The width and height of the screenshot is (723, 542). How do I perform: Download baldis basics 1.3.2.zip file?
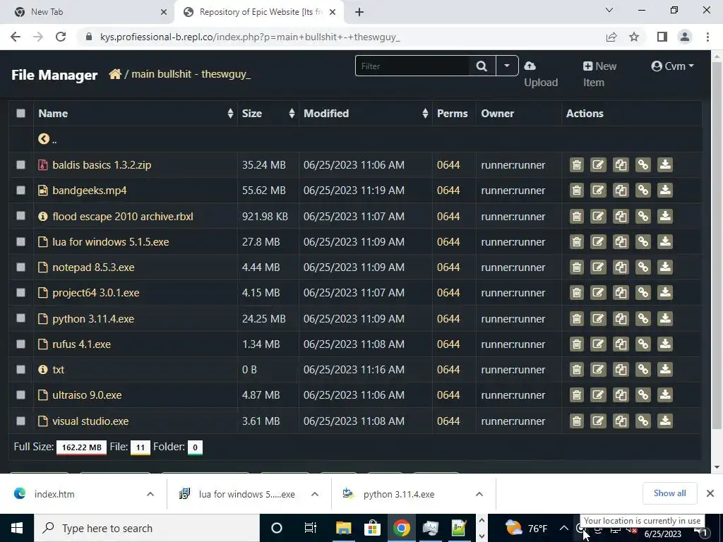click(x=665, y=164)
